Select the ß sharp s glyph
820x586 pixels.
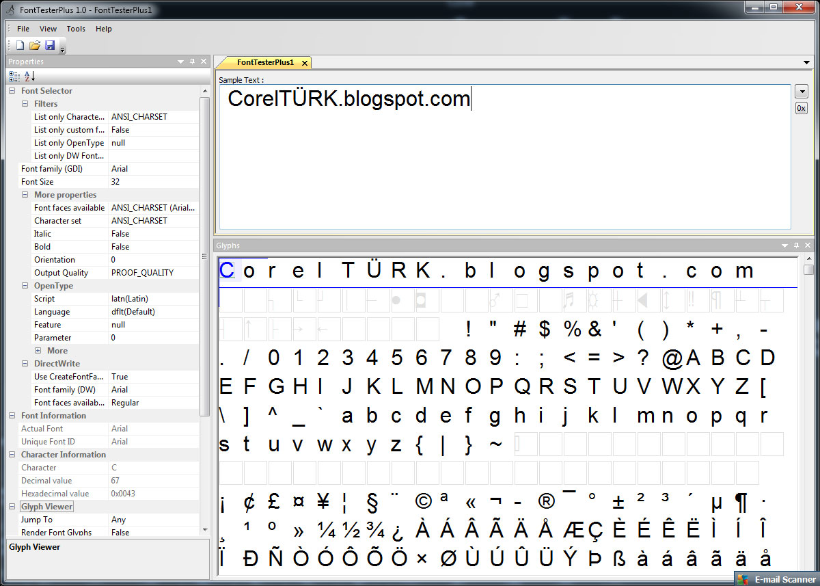click(620, 559)
